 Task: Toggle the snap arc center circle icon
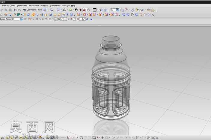pyautogui.click(x=75, y=19)
